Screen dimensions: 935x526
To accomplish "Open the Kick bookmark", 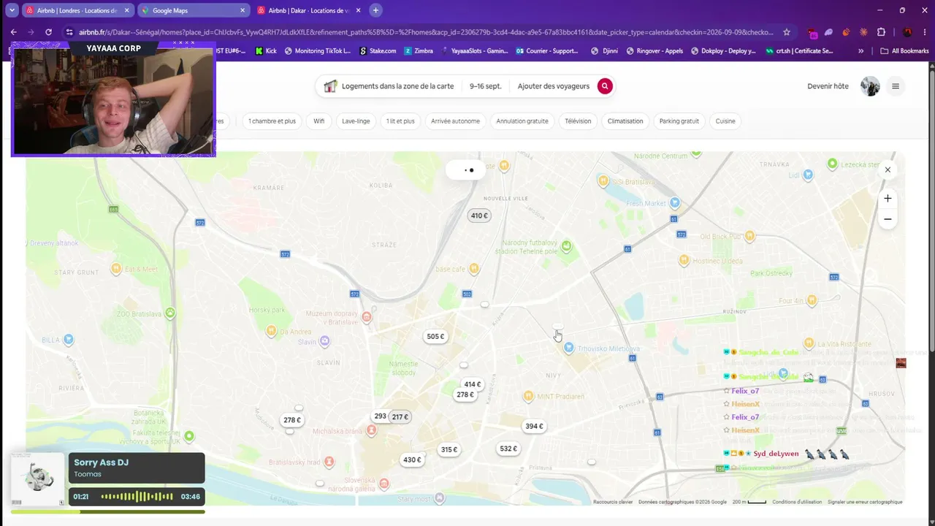I will [266, 51].
